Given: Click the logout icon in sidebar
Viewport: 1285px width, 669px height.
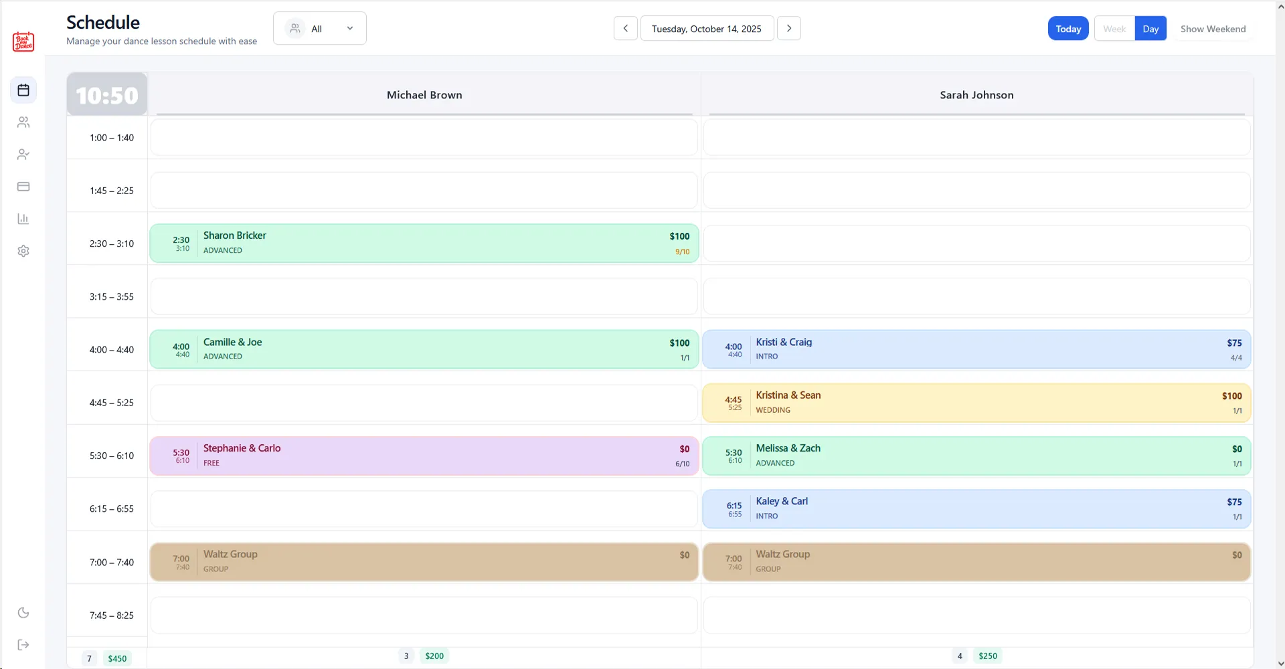Looking at the screenshot, I should (x=23, y=645).
